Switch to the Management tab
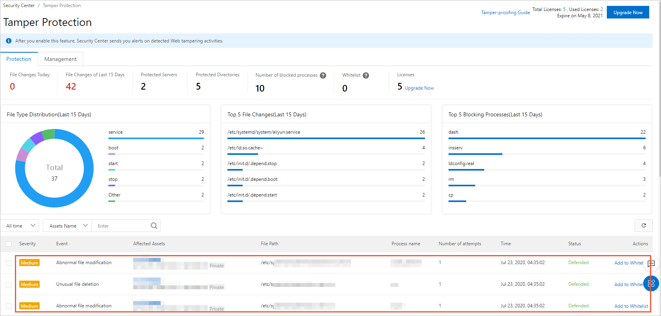 click(60, 59)
